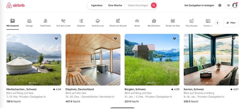Open the Eine Woche date picker
Image resolution: width=243 pixels, height=109 pixels.
tap(115, 5)
